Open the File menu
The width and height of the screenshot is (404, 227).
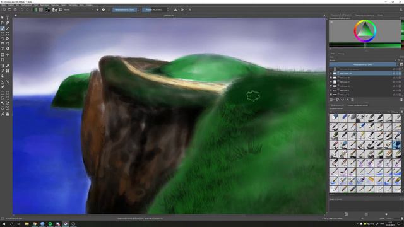(3, 5)
